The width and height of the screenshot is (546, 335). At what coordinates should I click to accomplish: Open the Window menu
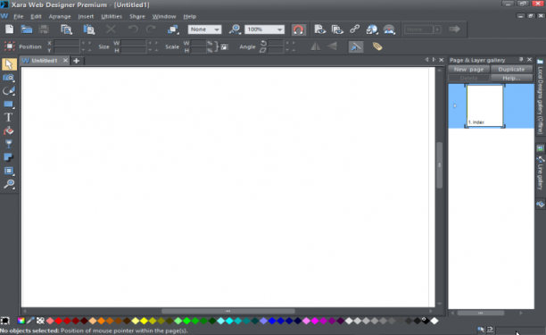164,16
